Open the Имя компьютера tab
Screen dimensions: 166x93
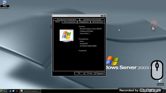pyautogui.click(x=70, y=22)
